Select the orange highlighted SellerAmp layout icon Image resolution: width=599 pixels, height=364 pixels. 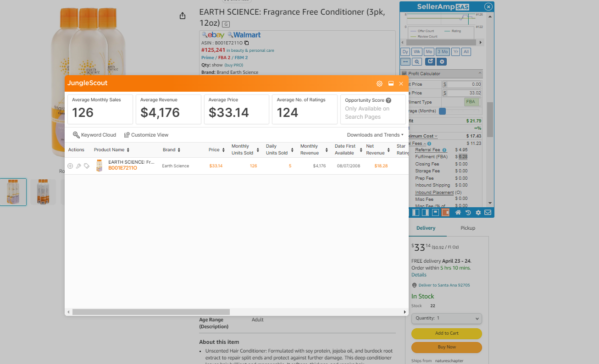click(445, 213)
